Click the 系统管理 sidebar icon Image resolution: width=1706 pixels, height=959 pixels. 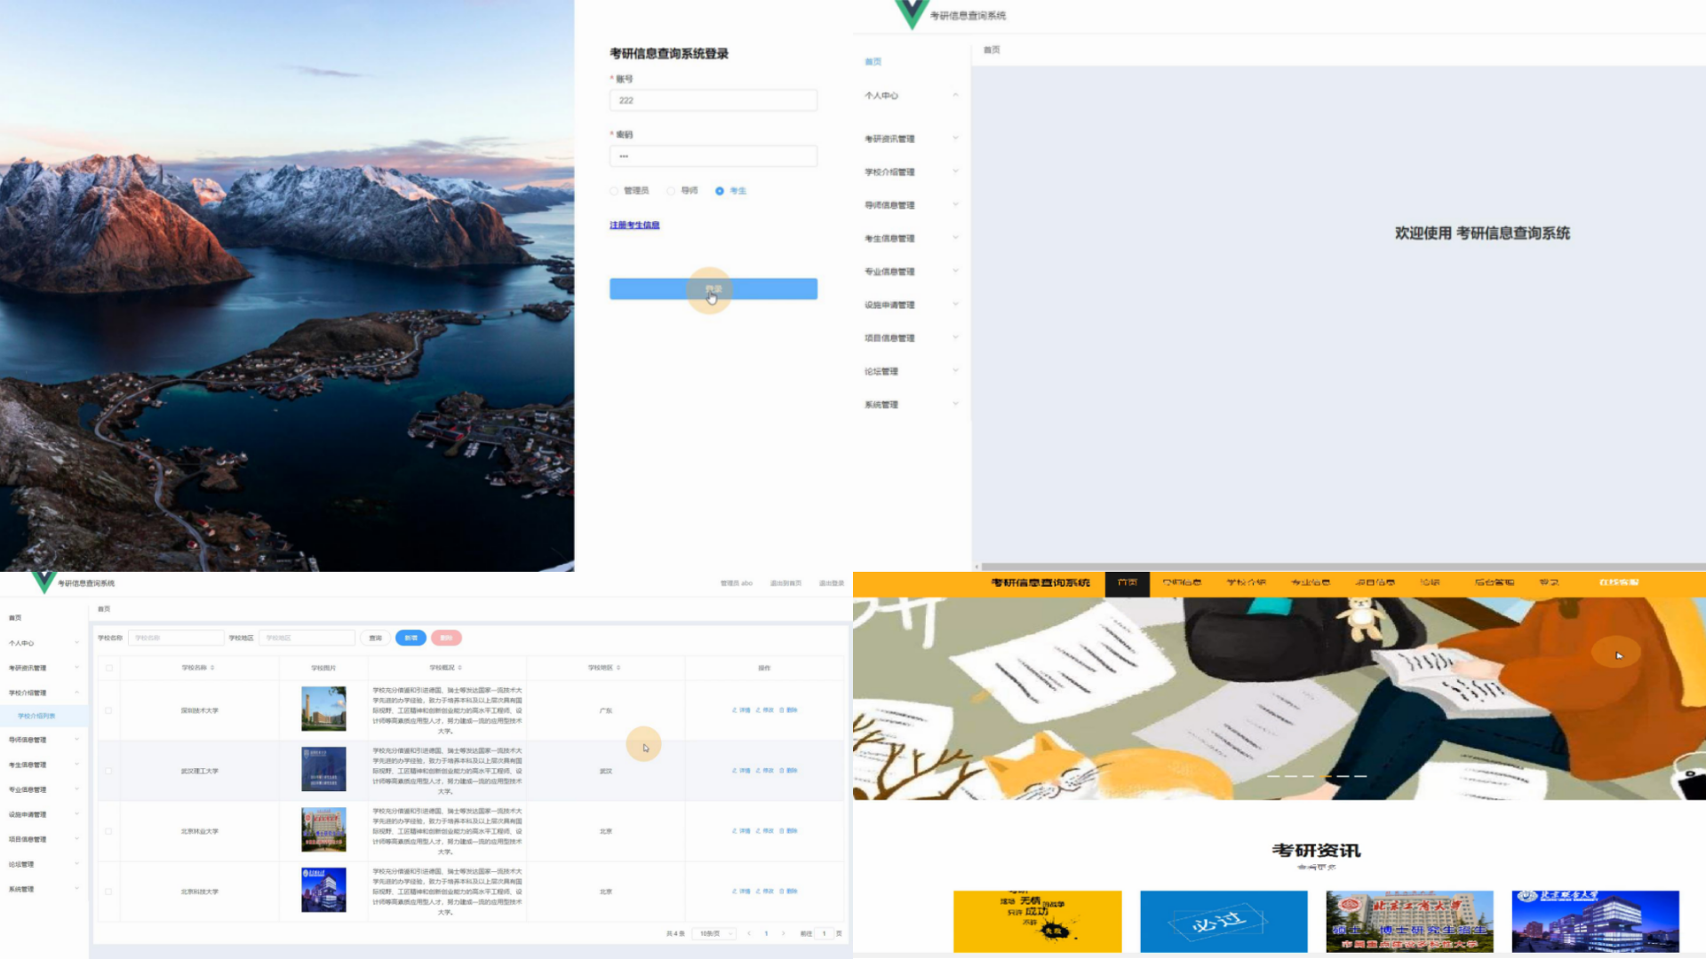tap(880, 405)
